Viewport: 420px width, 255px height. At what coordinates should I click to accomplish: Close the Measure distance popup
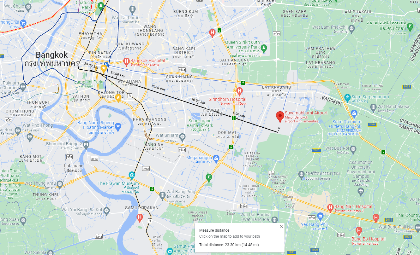click(x=281, y=226)
